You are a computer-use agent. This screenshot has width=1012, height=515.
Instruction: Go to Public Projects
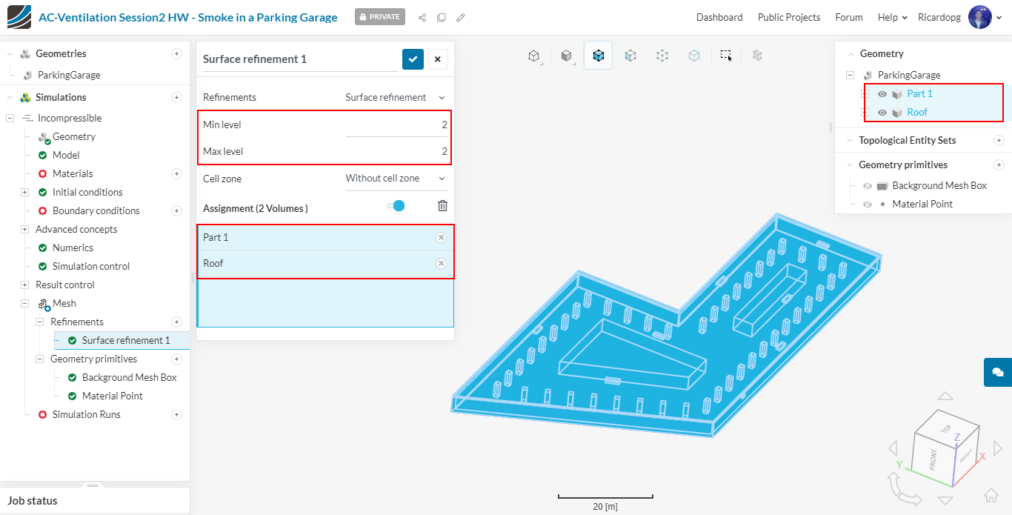[789, 17]
